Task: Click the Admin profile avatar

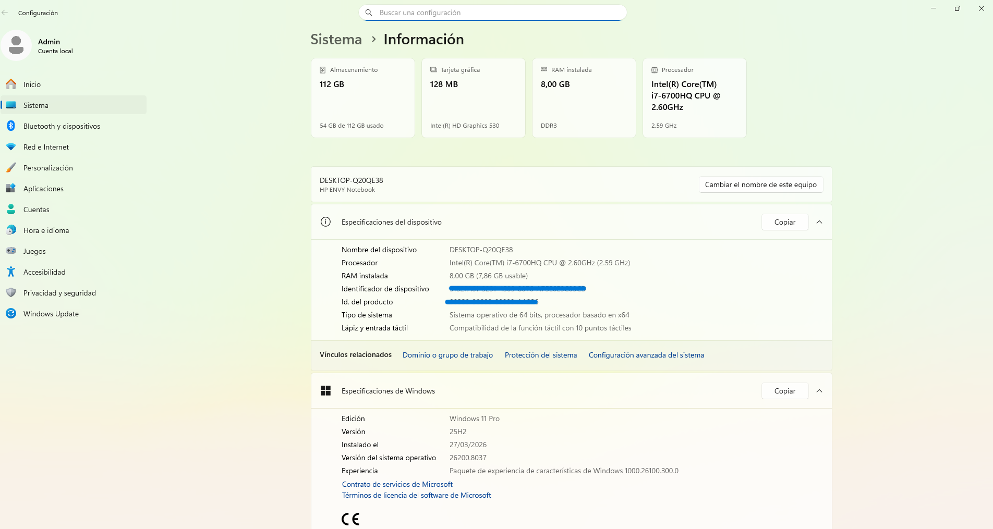Action: [17, 46]
